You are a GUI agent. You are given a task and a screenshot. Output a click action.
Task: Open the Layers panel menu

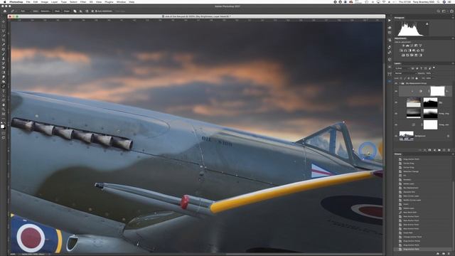tap(453, 63)
